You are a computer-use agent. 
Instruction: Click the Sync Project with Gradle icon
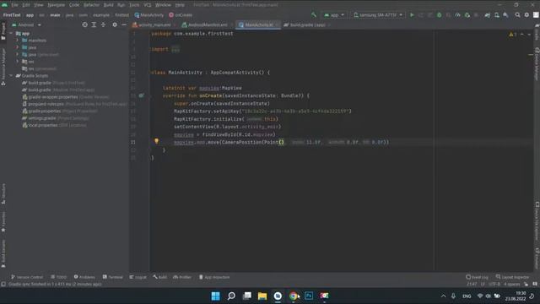[488, 15]
